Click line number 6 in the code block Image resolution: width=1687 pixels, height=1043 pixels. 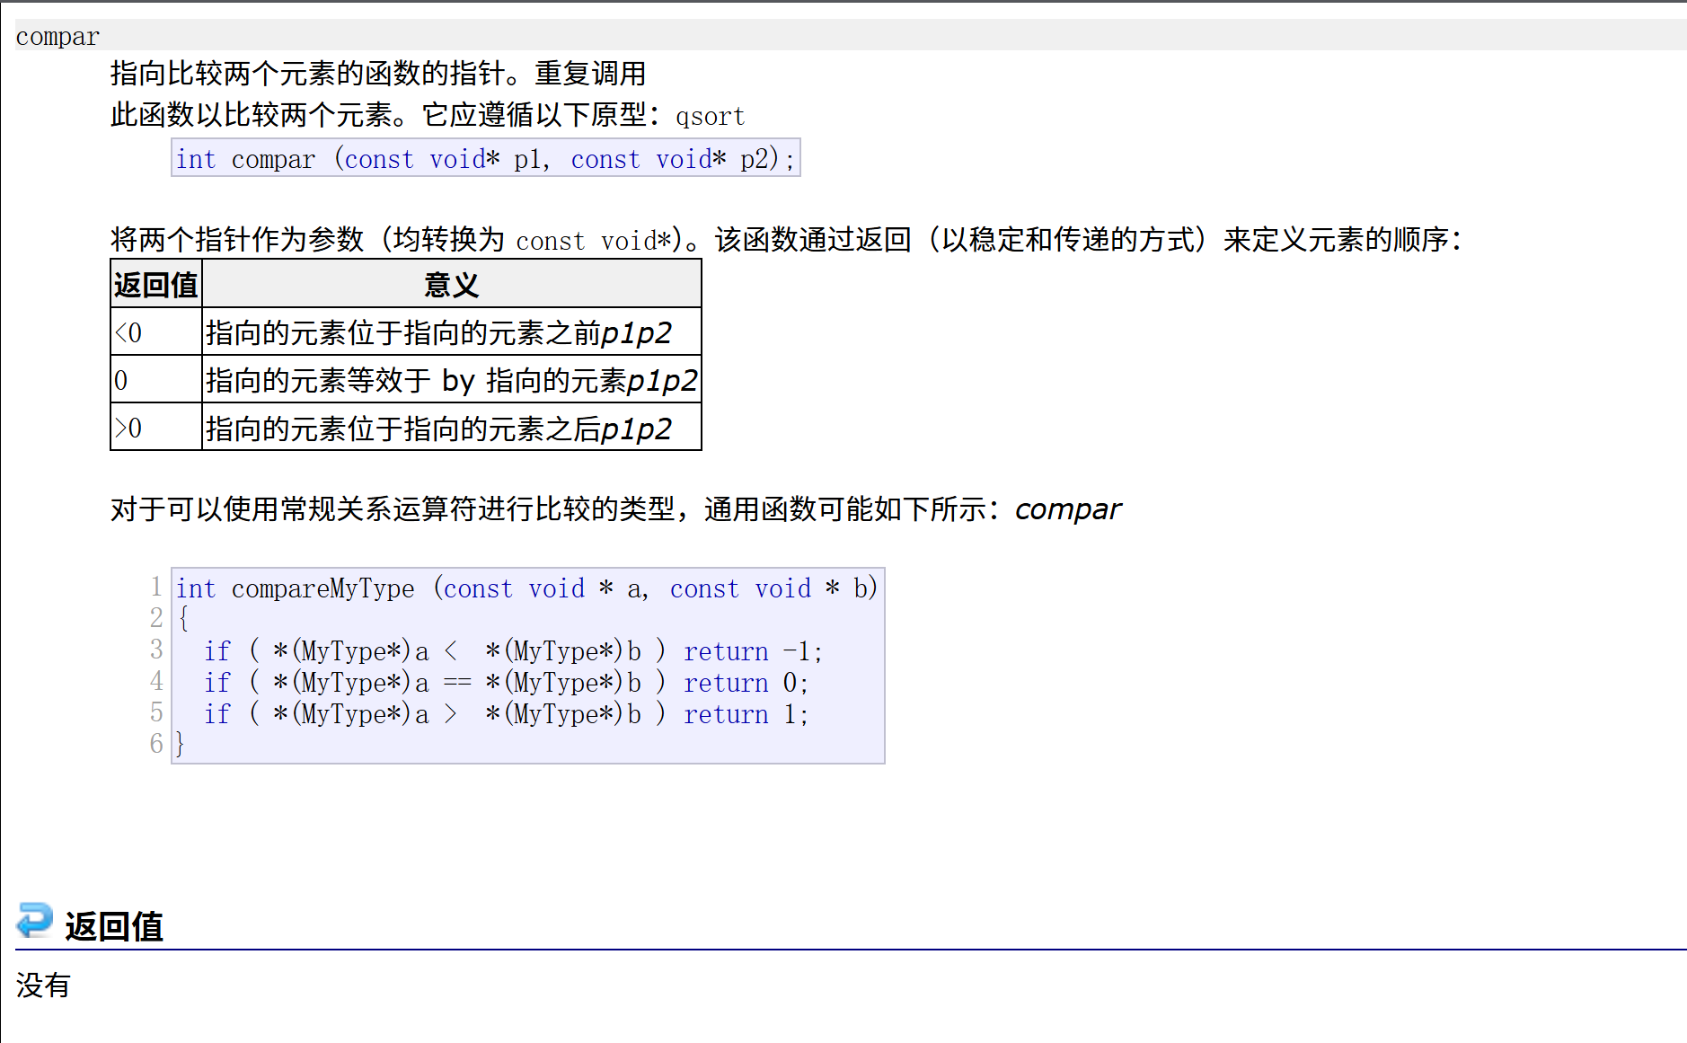pyautogui.click(x=155, y=744)
